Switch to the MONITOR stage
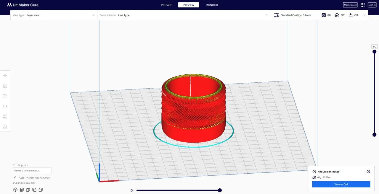This screenshot has height=194, width=379. click(212, 5)
